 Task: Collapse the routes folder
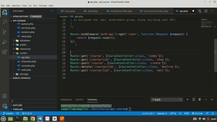[33, 53]
